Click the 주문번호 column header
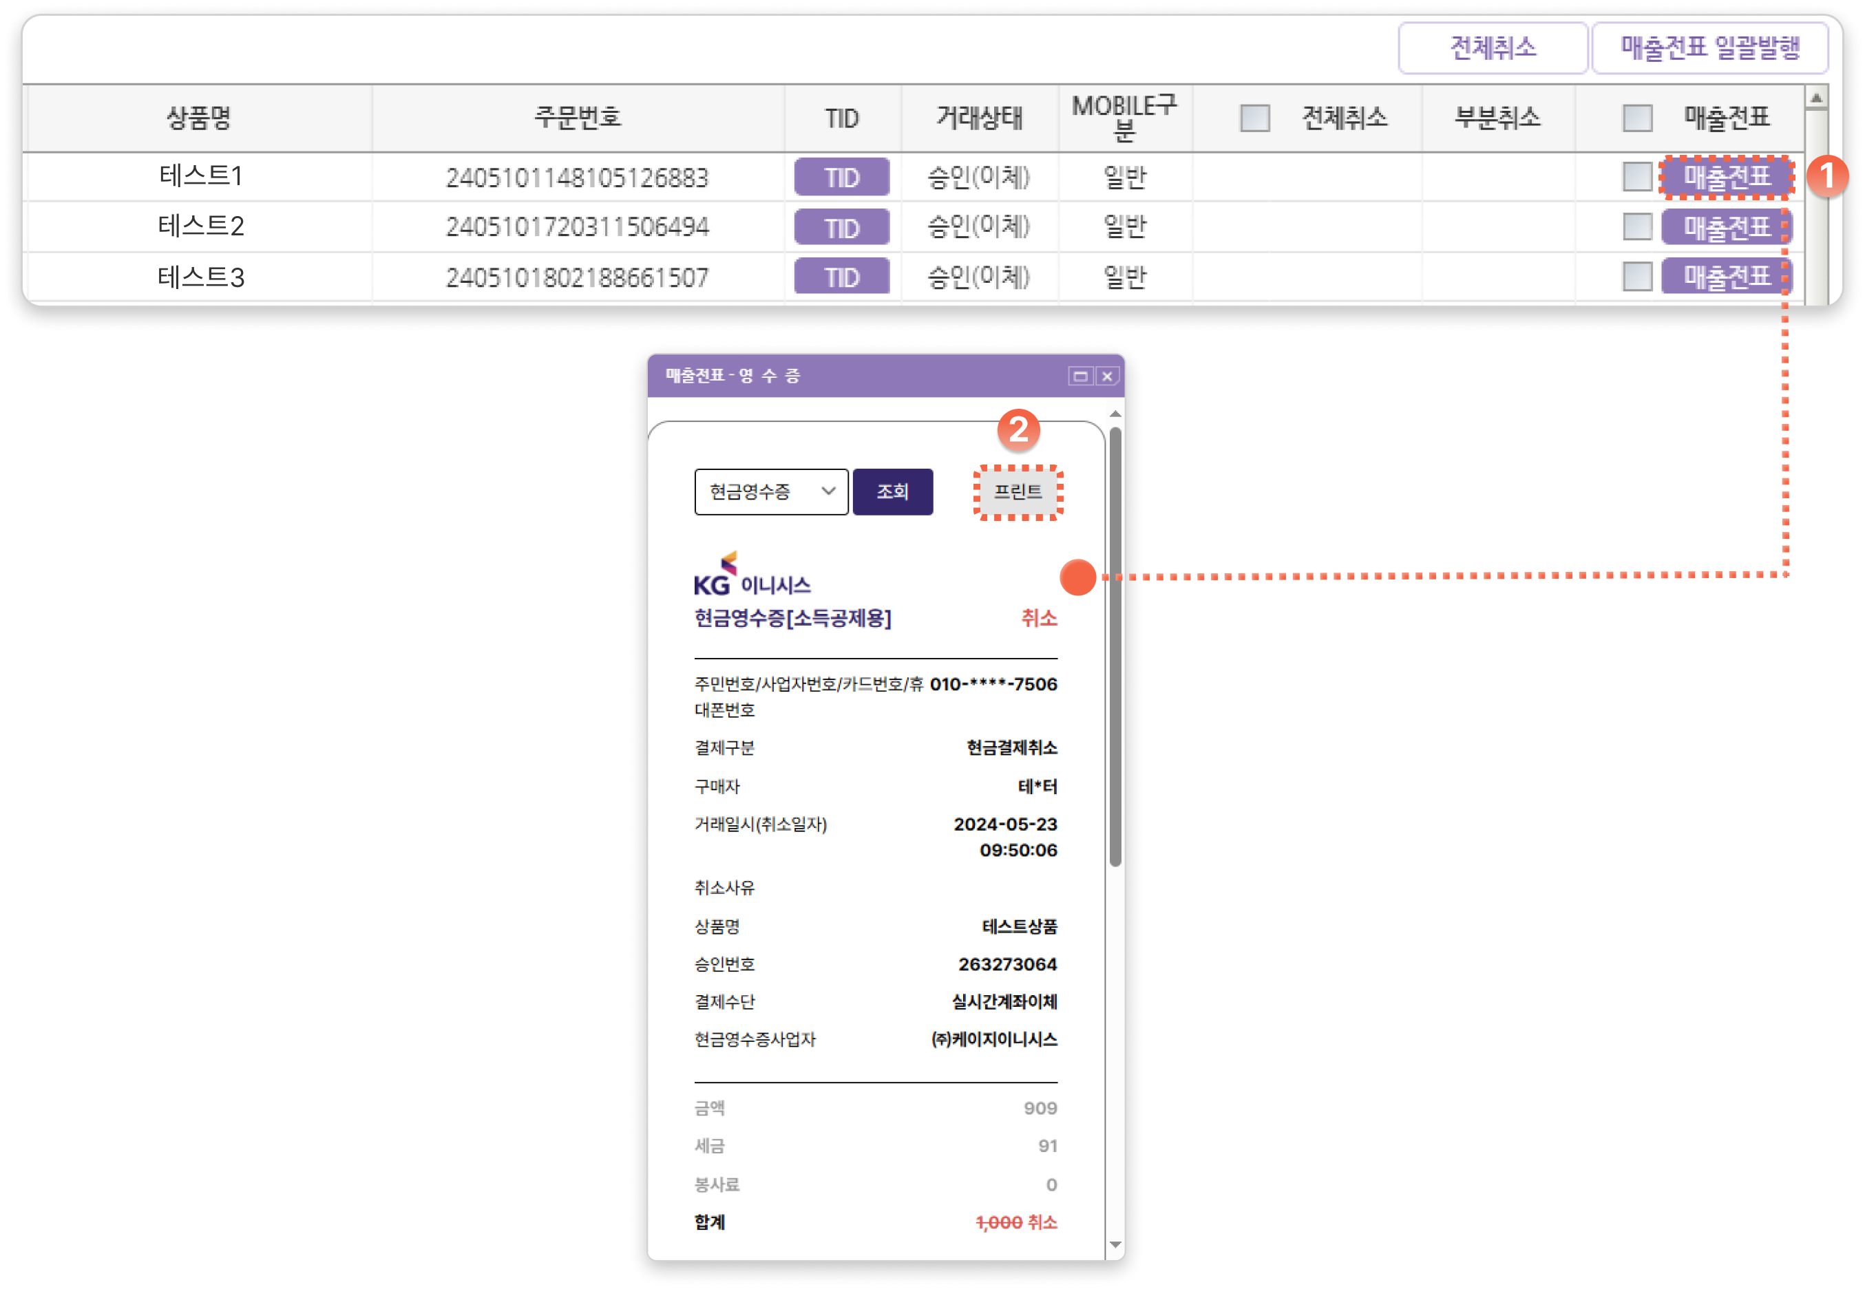1865x1289 pixels. click(578, 118)
